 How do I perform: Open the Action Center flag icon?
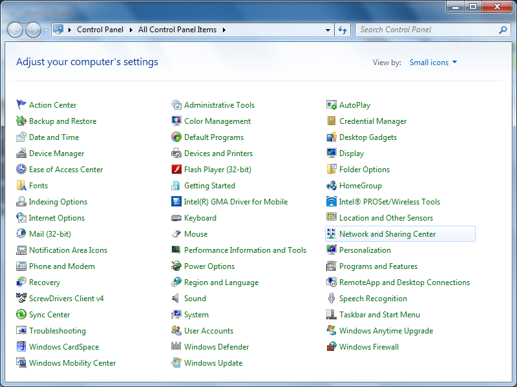pyautogui.click(x=21, y=104)
